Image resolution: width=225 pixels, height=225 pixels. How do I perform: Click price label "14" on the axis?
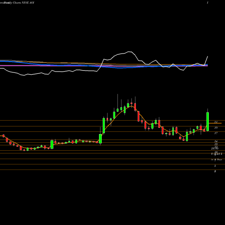(216, 141)
